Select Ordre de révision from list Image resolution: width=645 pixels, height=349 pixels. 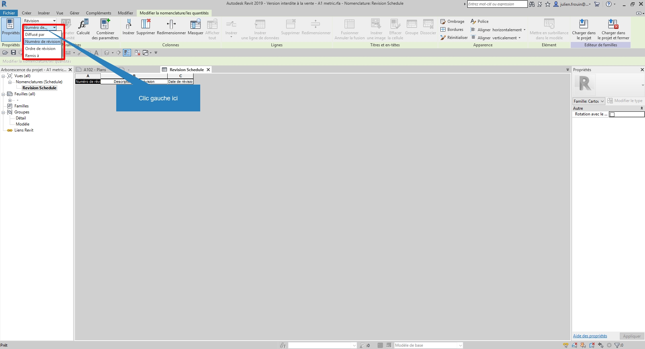40,49
